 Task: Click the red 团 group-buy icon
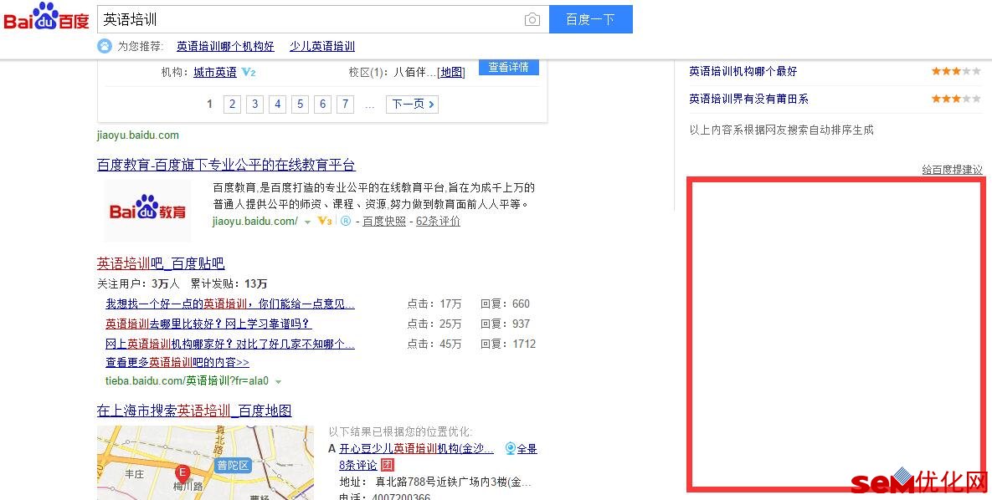(x=388, y=465)
